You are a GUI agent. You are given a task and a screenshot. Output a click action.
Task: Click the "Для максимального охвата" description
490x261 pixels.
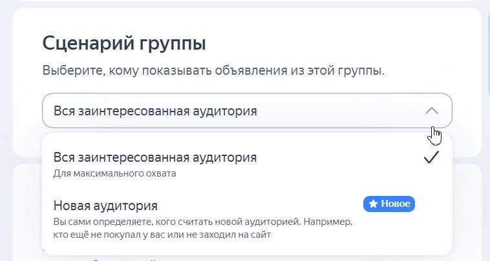click(114, 173)
